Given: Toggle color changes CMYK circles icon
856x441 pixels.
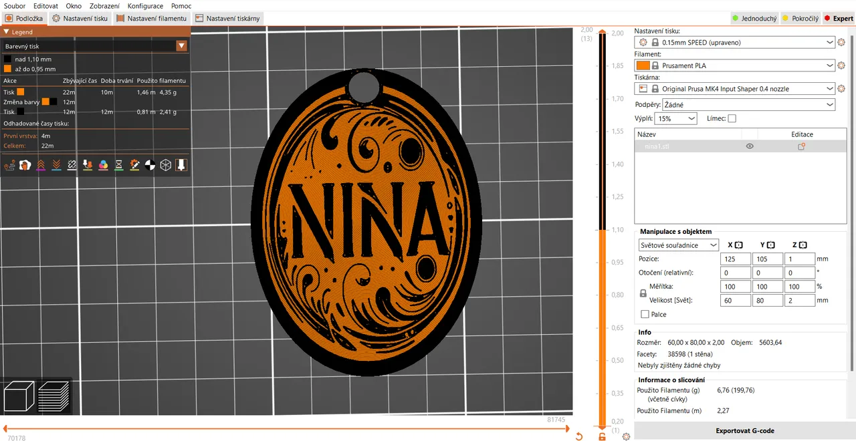Looking at the screenshot, I should [x=103, y=164].
